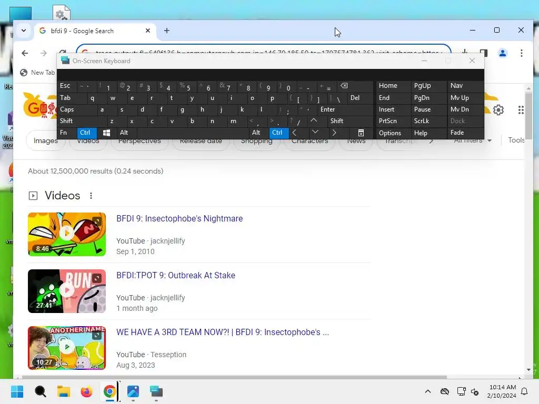This screenshot has height=404, width=539.
Task: Open WE HAVE A 3RD TEAM NOW link
Action: point(223,332)
